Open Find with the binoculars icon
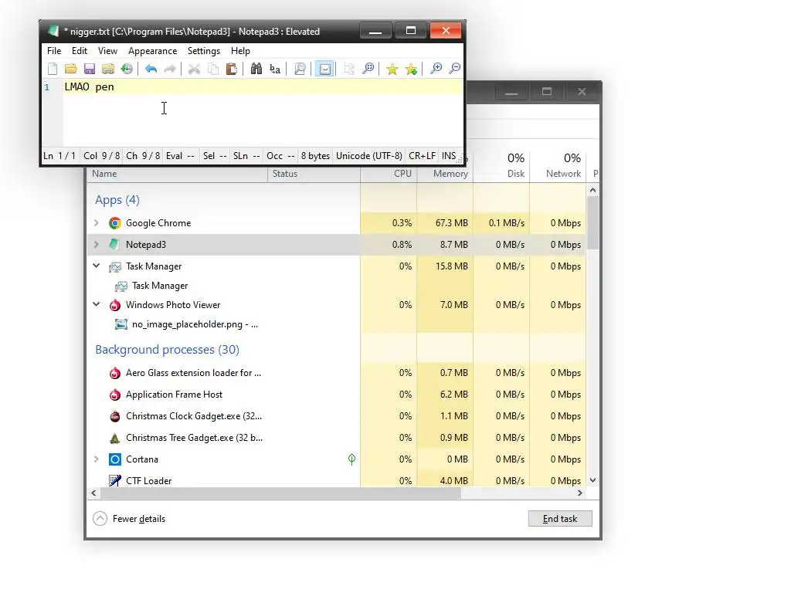791x593 pixels. (256, 69)
